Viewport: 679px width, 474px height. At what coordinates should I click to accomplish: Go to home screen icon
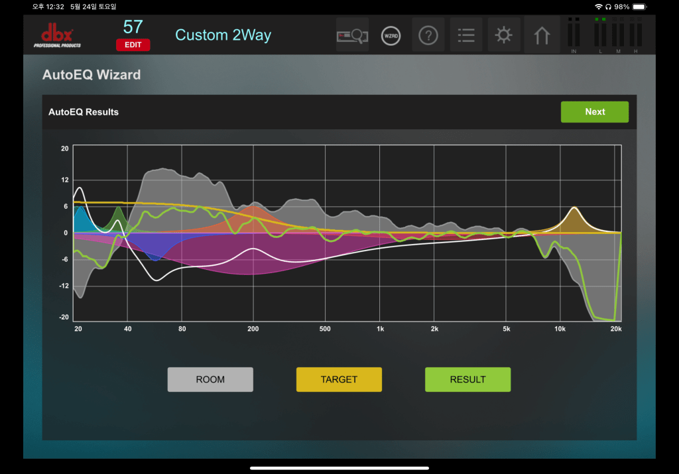pyautogui.click(x=542, y=35)
